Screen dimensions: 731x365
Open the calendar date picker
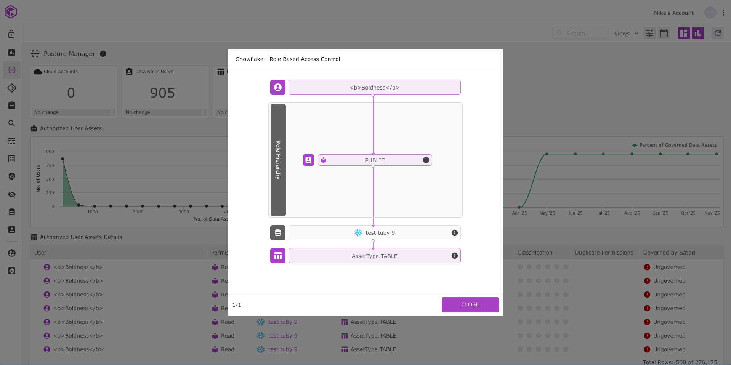coord(664,34)
